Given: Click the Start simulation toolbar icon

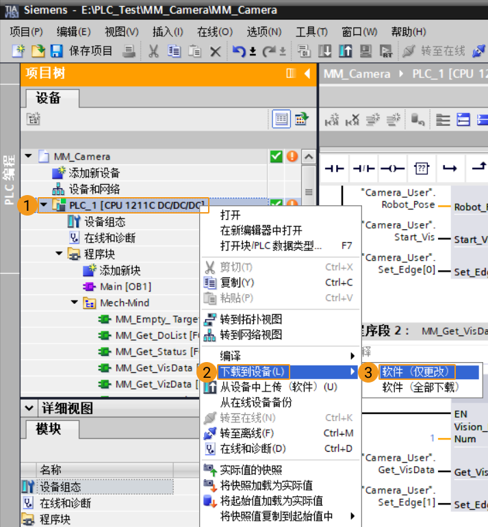Looking at the screenshot, I should pyautogui.click(x=365, y=51).
